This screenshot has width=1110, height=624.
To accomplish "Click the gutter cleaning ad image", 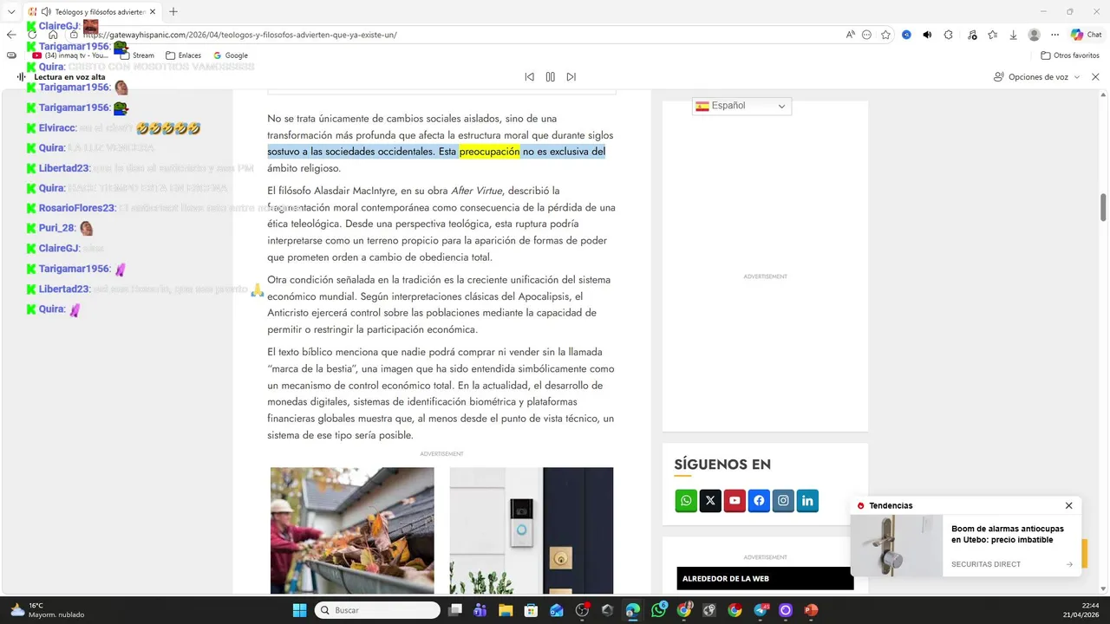I will [x=352, y=530].
